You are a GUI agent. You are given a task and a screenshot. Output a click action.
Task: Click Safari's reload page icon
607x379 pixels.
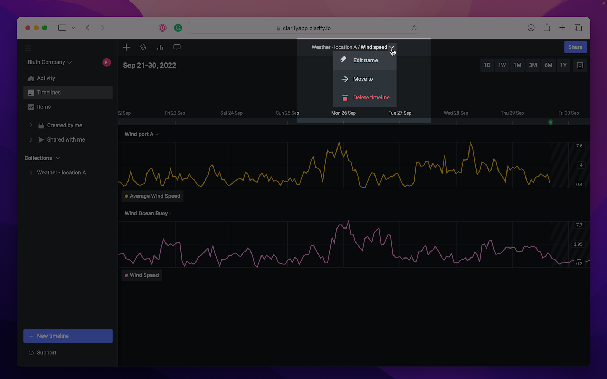[414, 28]
